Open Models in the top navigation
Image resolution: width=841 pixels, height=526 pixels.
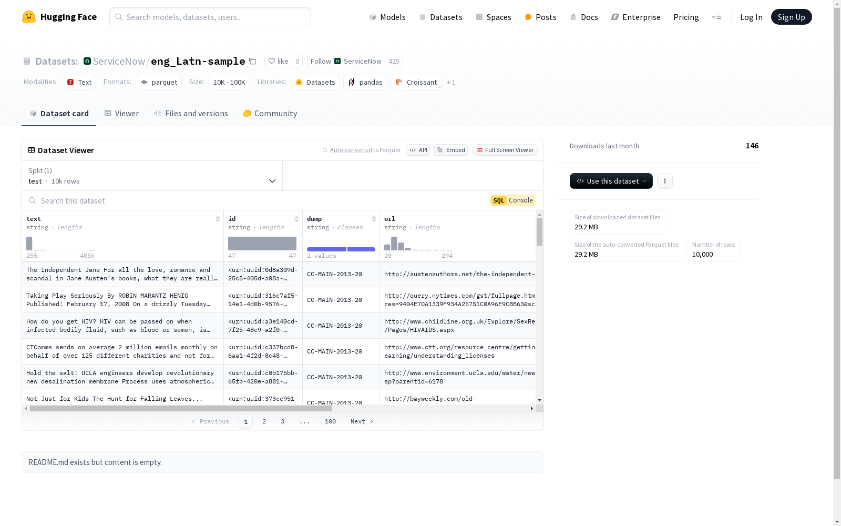(387, 17)
